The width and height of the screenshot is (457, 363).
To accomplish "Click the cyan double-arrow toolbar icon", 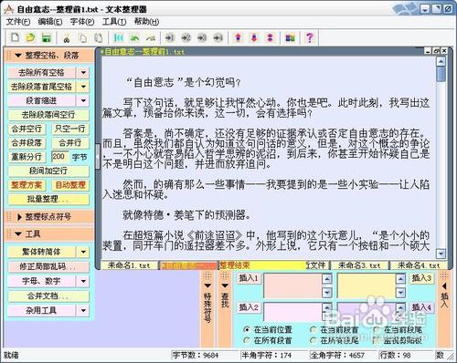I will point(118,37).
